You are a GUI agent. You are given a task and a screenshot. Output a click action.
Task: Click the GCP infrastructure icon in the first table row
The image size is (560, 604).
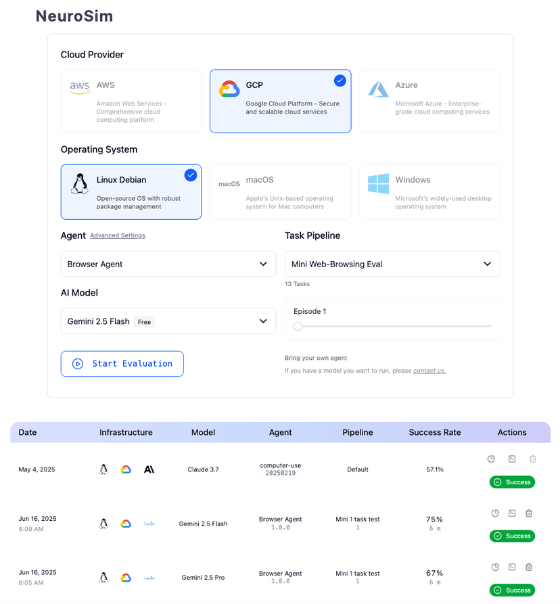point(126,469)
